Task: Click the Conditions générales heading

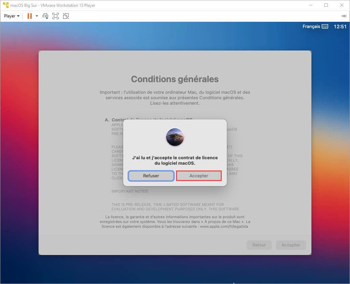Action: click(x=175, y=79)
